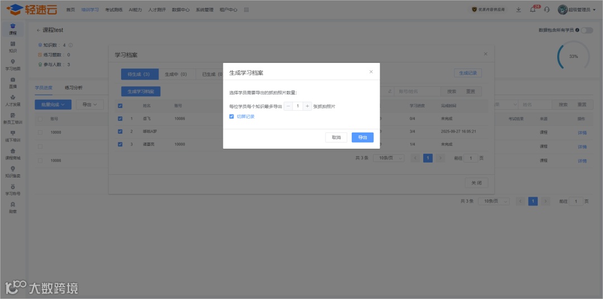Open the app grid icon in top navigation
This screenshot has width=603, height=299.
[246, 9]
